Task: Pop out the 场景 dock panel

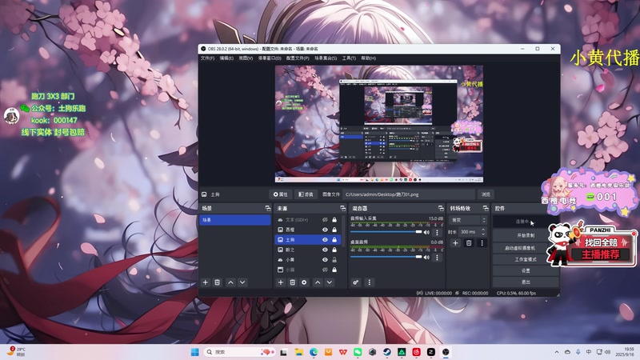Action: 268,208
